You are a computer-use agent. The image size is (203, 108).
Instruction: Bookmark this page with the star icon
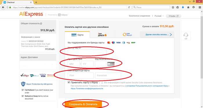(x=173, y=7)
